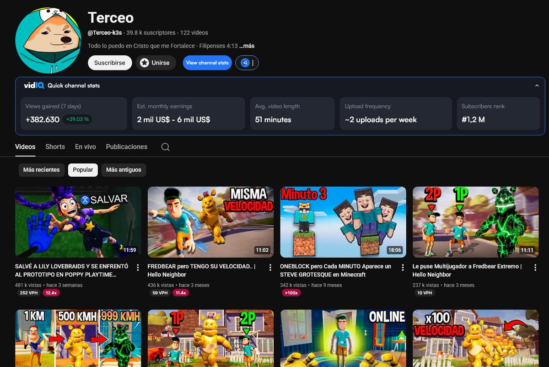Expand channel description with …más
Image resolution: width=549 pixels, height=367 pixels.
coord(247,46)
